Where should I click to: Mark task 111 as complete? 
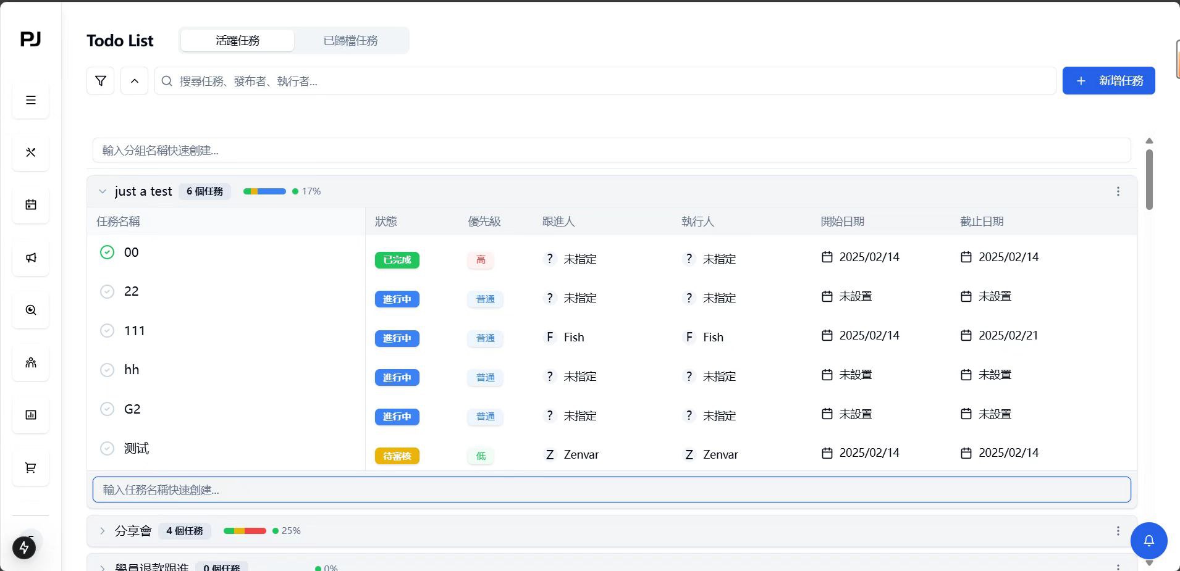click(x=107, y=331)
